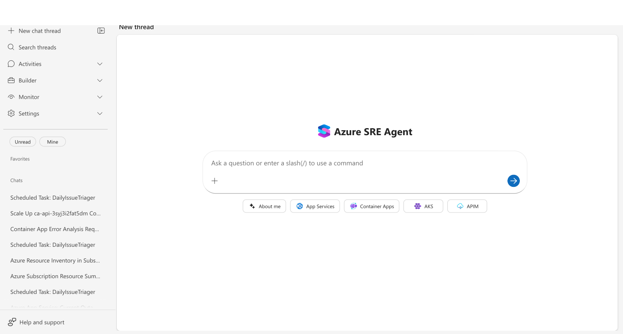Collapse the sidebar using the panel icon
This screenshot has height=334, width=623.
[x=101, y=31]
